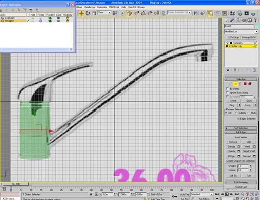
Task: Select SubObj preview selection radio button
Action: click(x=237, y=112)
